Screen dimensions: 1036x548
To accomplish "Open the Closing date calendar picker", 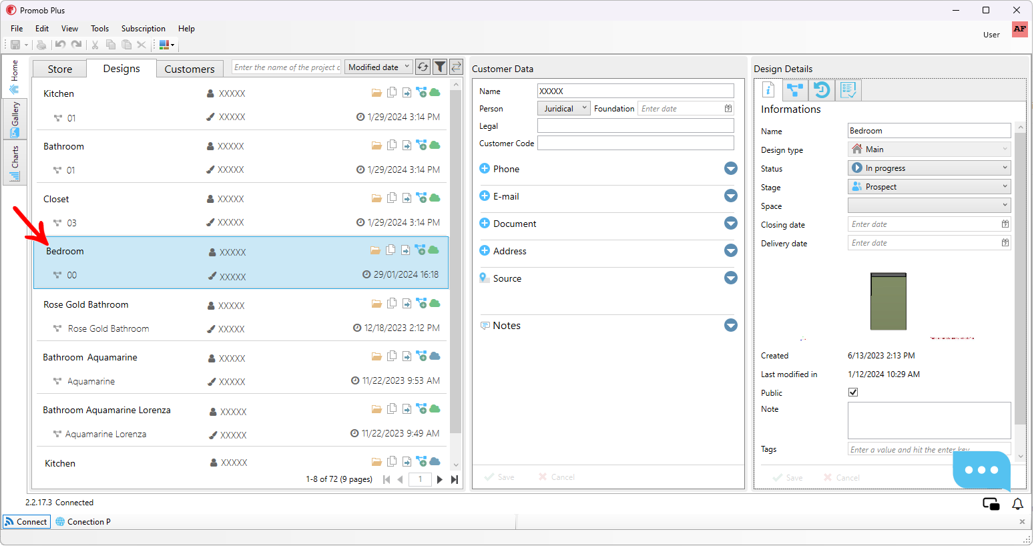I will (1005, 224).
